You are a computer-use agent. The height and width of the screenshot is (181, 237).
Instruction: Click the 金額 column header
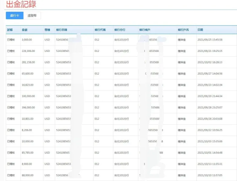(25, 30)
